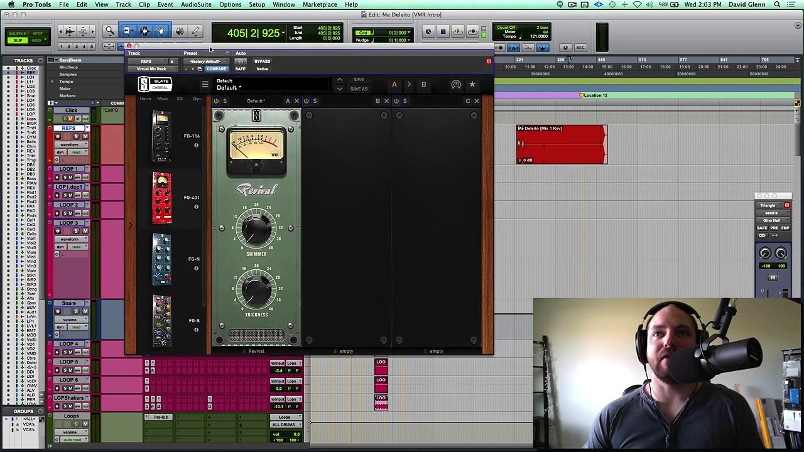Show info for FG-401 module
Viewport: 804px width, 452px height.
click(x=196, y=207)
